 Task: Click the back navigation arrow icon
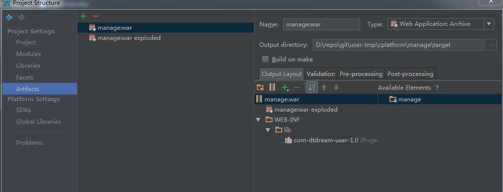point(9,18)
